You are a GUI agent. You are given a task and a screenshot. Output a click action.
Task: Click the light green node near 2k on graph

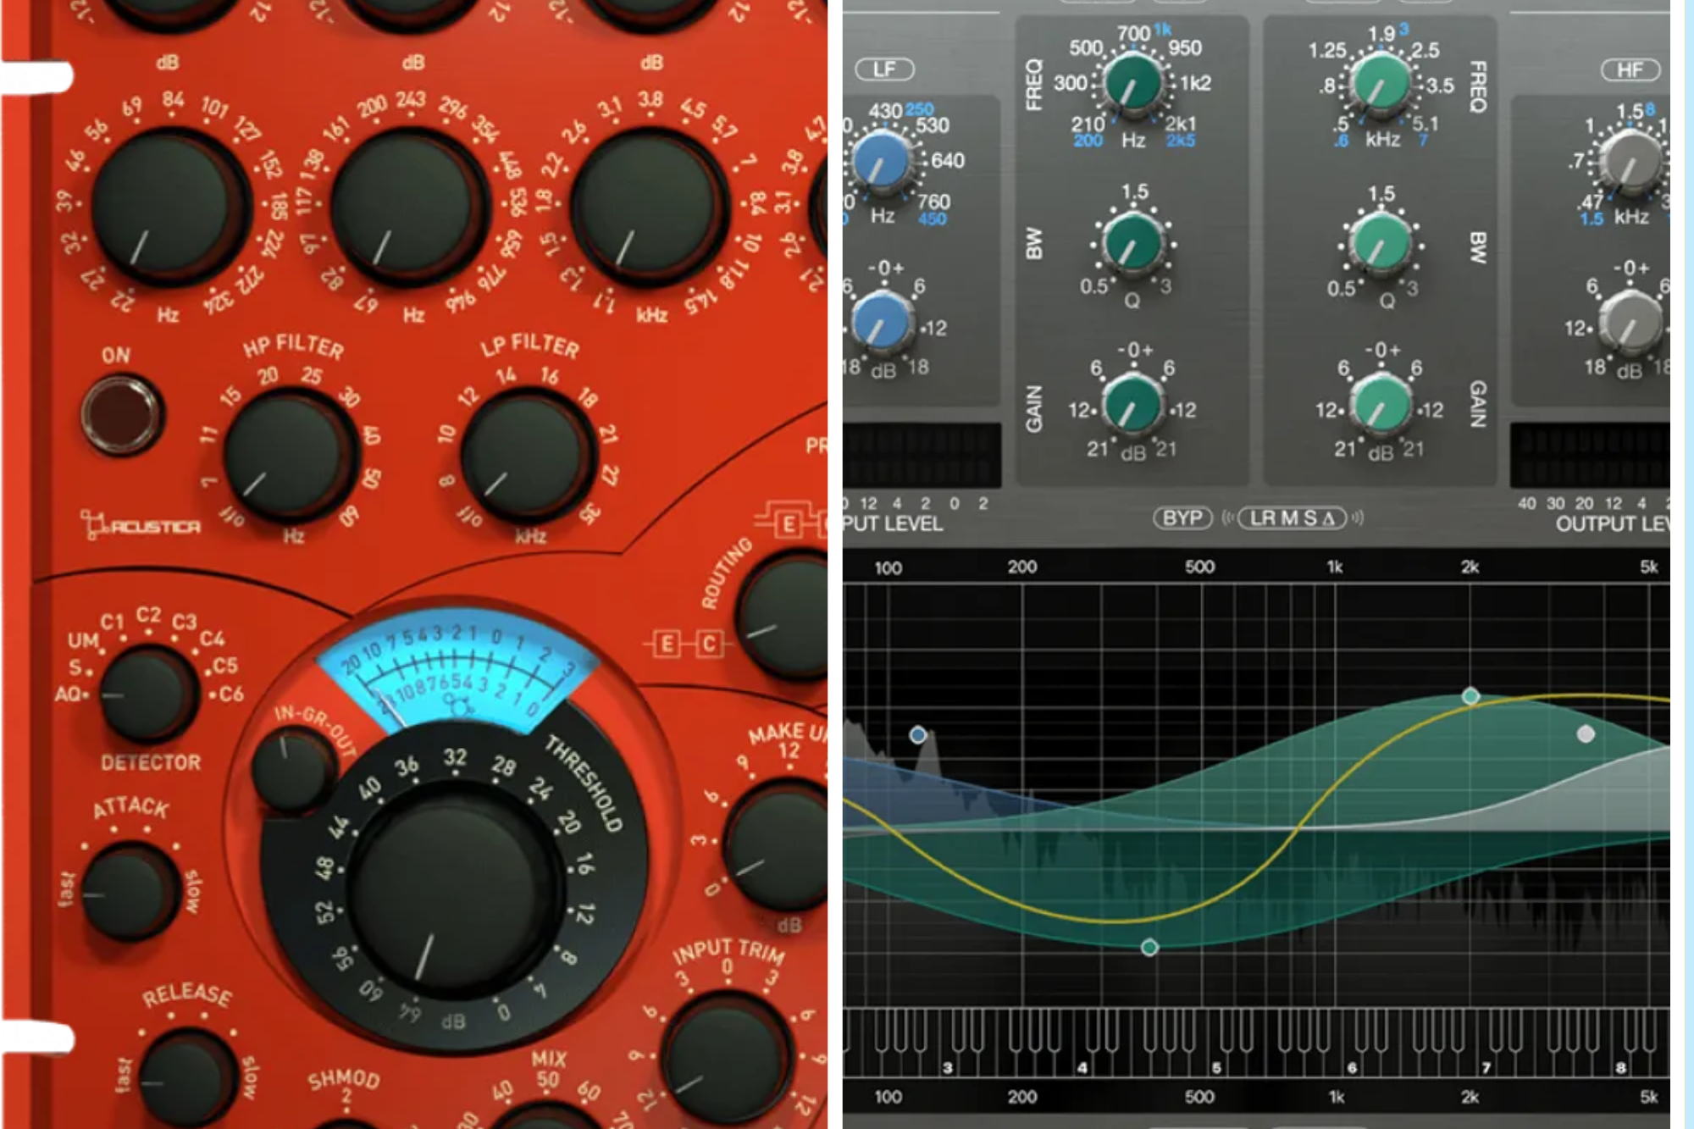(1471, 696)
